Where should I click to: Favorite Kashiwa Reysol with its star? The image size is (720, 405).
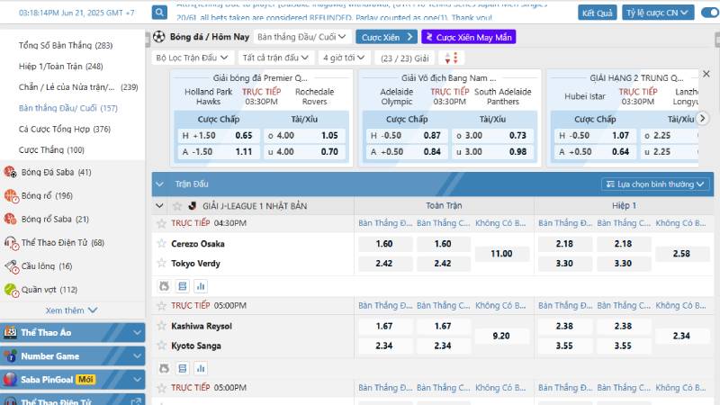click(x=161, y=326)
